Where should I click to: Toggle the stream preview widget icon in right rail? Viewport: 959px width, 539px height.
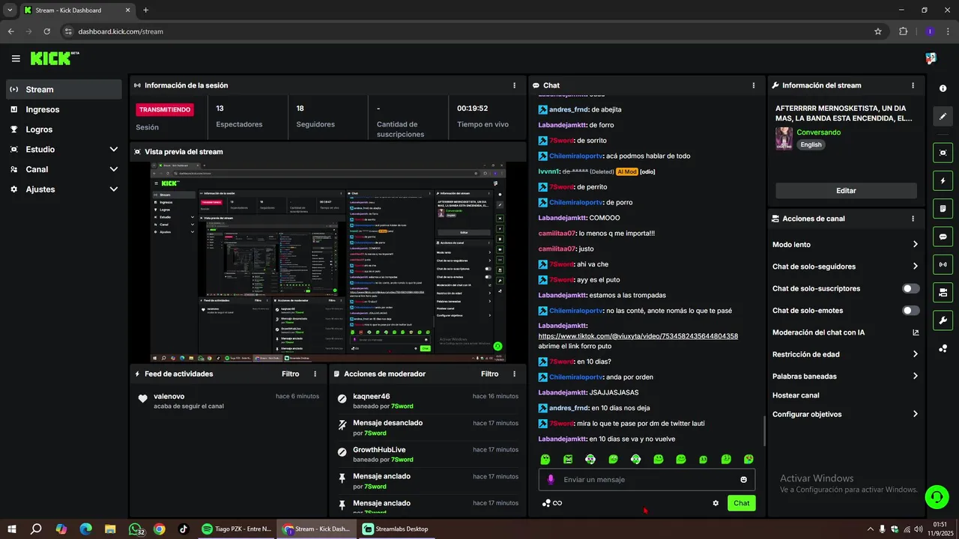coord(943,153)
